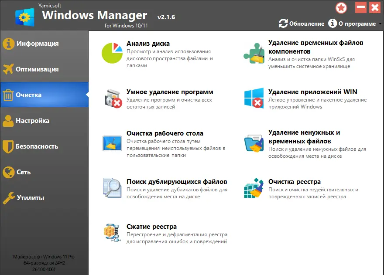The width and height of the screenshot is (384, 275).
Task: Click the Сеть globe icon
Action: 9,172
